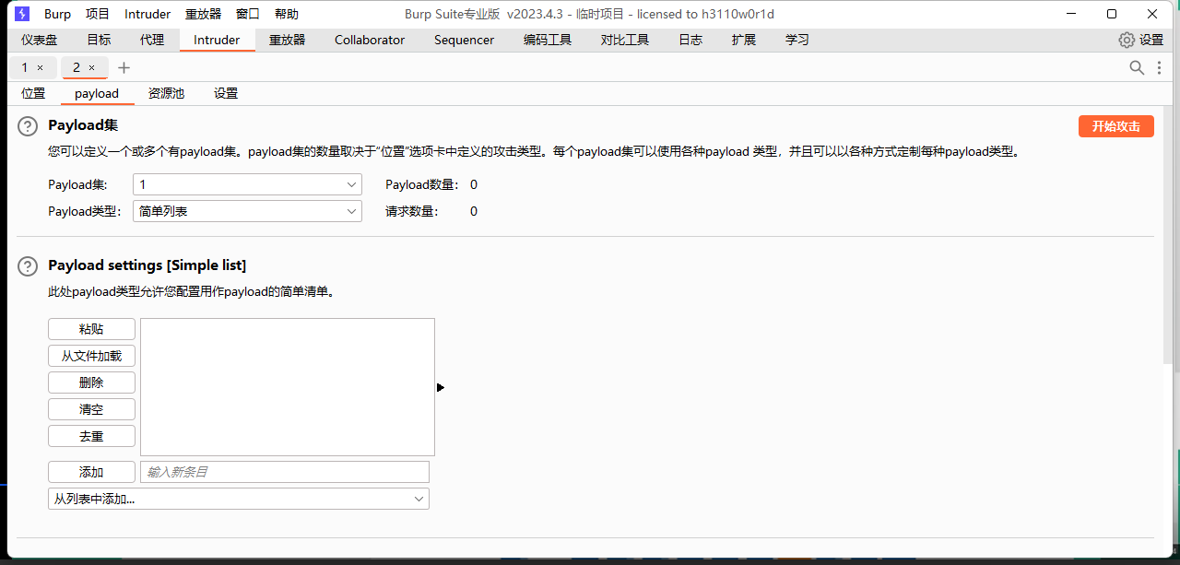The height and width of the screenshot is (565, 1180).
Task: Switch to the 资源池 sub-tab
Action: [166, 93]
